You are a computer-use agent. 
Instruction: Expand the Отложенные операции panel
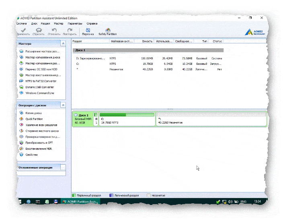click(x=63, y=167)
